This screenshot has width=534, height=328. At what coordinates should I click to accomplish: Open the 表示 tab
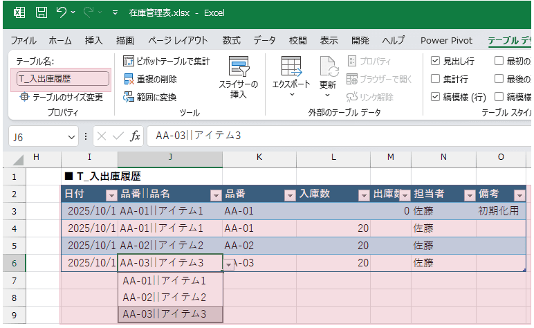(x=329, y=41)
